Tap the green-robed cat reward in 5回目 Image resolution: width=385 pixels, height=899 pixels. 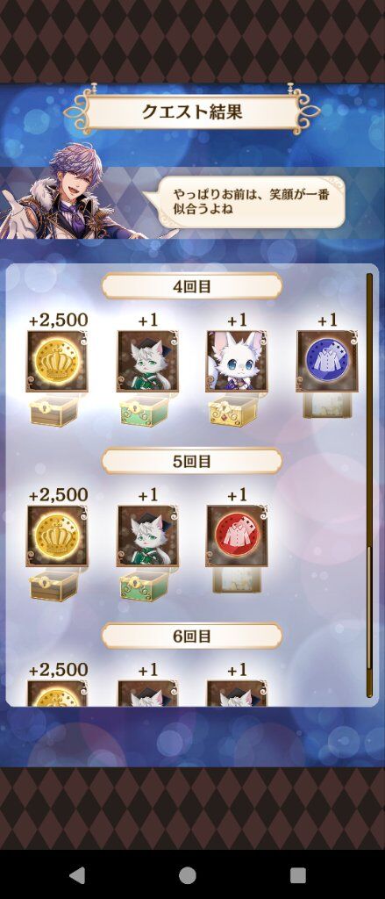(148, 536)
